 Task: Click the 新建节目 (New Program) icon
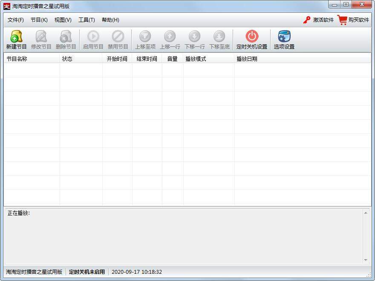[16, 37]
